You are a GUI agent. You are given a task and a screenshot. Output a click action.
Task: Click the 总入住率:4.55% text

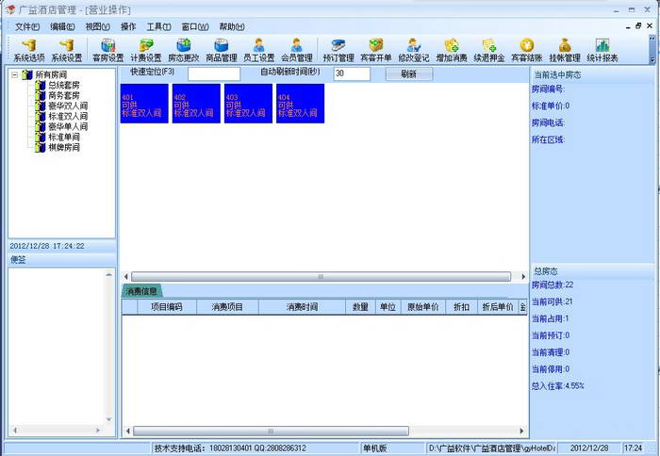tap(558, 386)
